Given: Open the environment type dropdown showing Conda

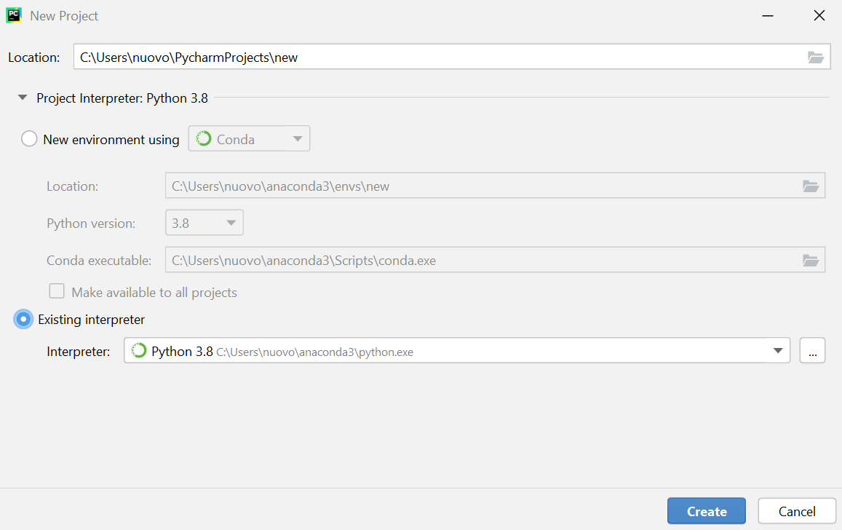Looking at the screenshot, I should pos(297,138).
